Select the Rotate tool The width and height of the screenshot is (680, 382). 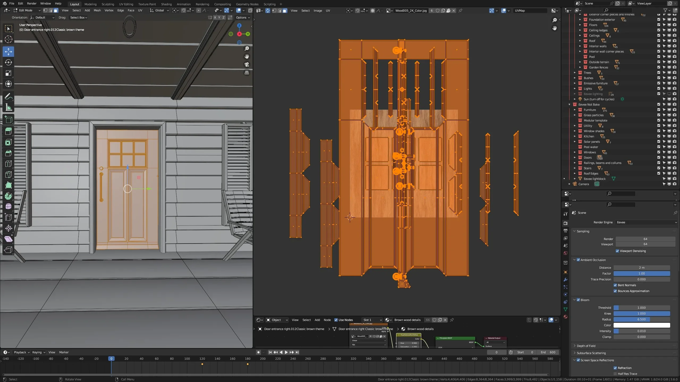click(x=8, y=62)
